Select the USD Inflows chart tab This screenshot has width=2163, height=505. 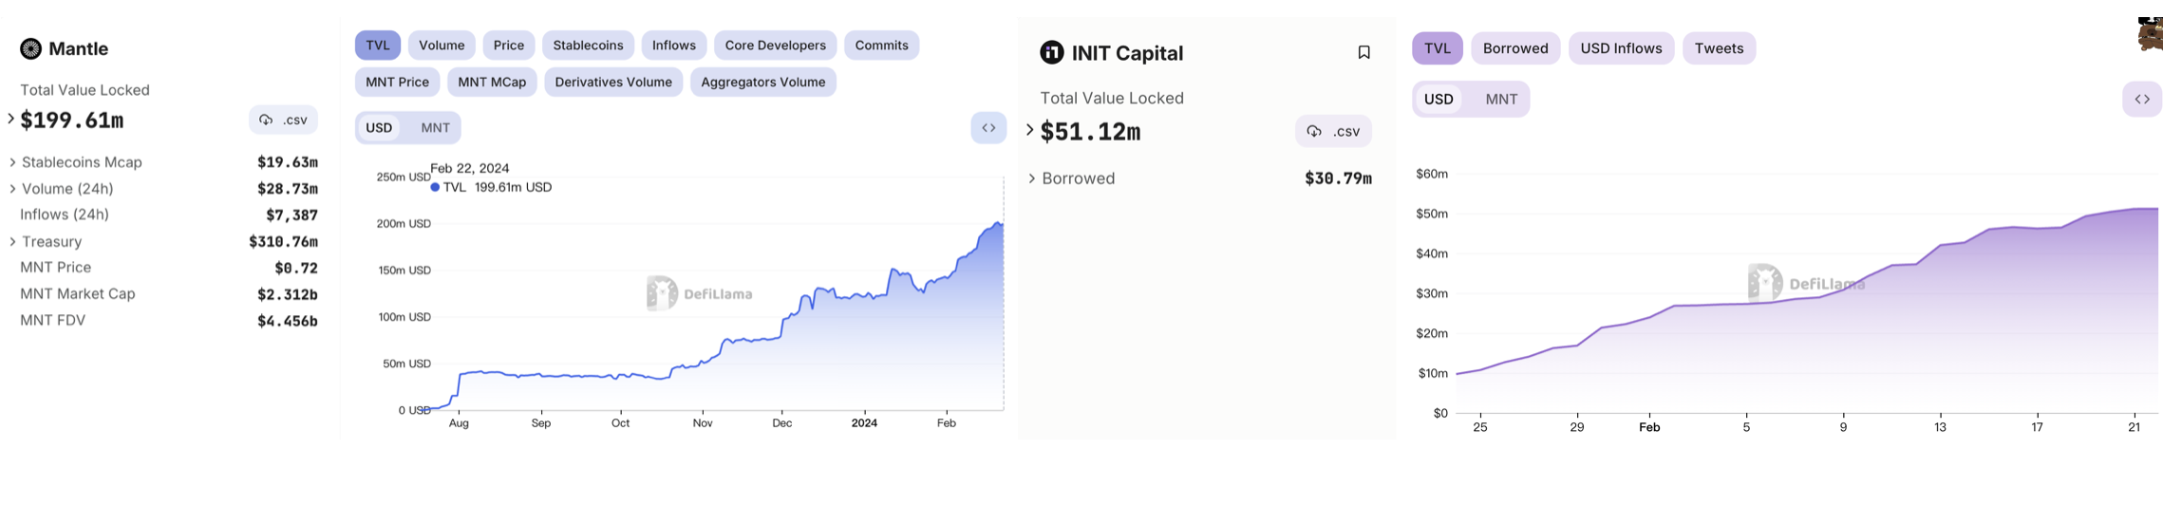(1621, 48)
